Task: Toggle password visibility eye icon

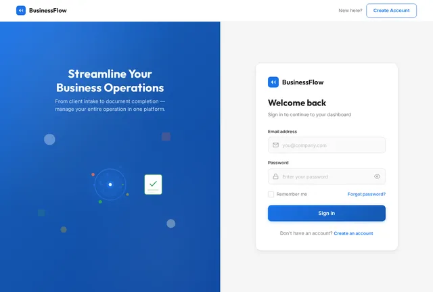Action: (x=377, y=176)
